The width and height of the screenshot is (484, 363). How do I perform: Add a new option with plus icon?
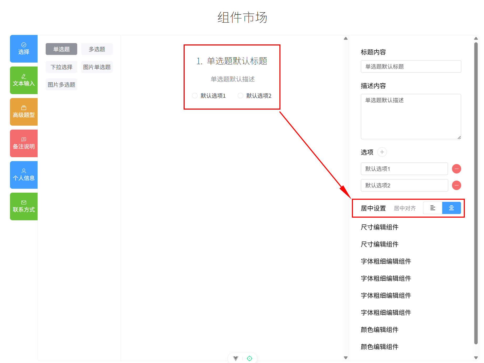(382, 152)
